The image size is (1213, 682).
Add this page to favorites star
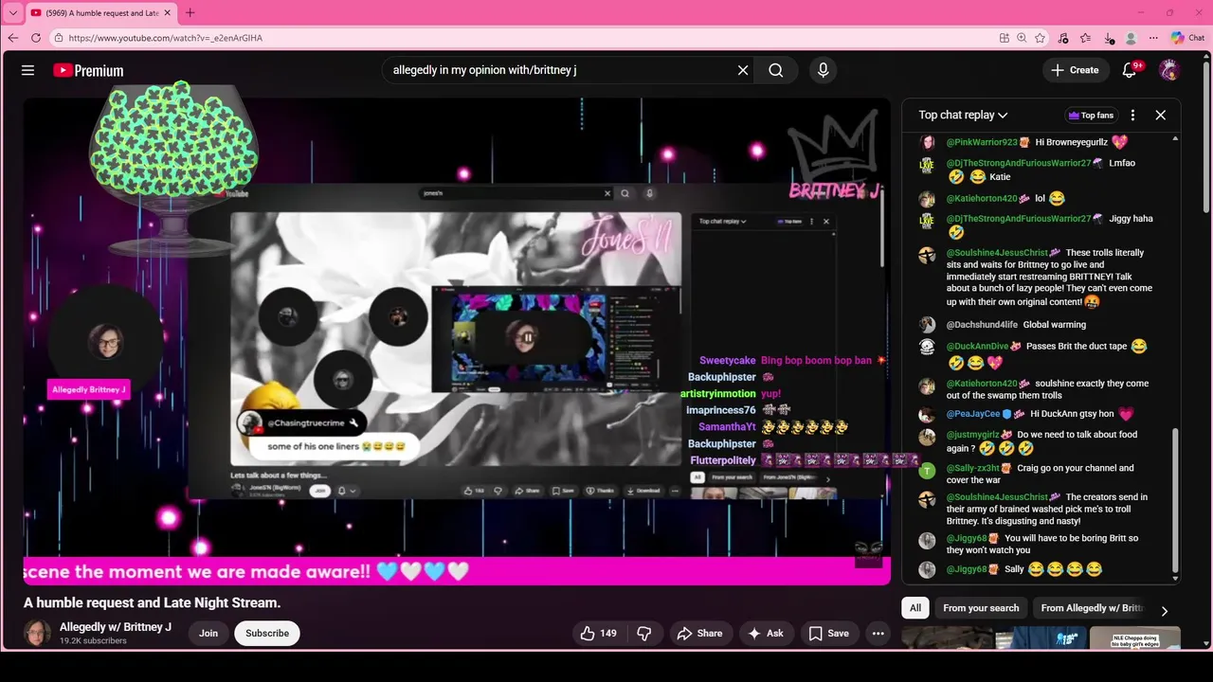1040,38
